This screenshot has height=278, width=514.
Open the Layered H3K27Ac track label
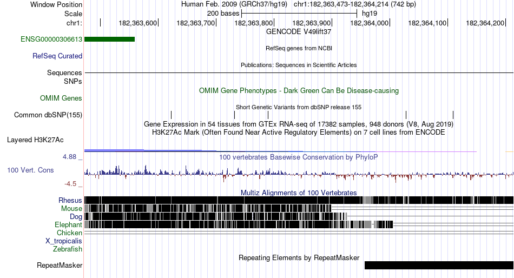[35, 140]
